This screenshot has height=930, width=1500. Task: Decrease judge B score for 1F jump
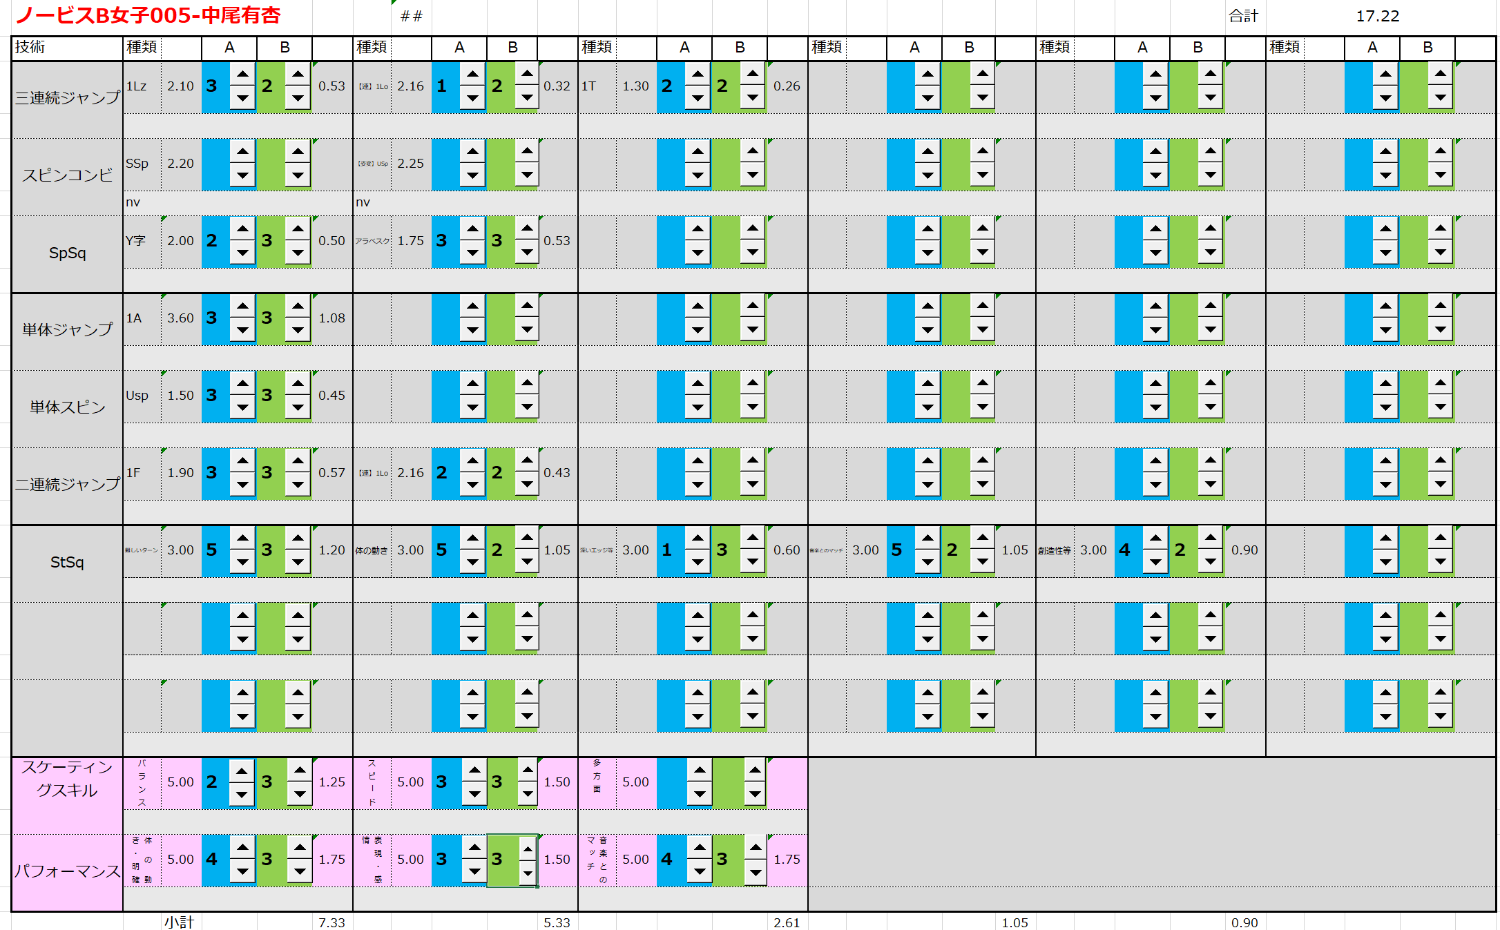(x=298, y=485)
